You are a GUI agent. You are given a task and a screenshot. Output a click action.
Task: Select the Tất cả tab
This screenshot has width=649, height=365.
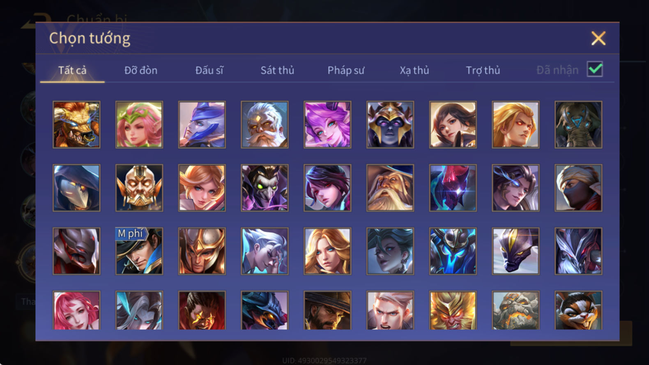pos(72,70)
